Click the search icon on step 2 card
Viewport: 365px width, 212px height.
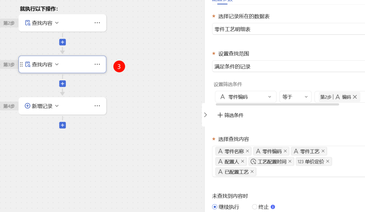click(28, 23)
